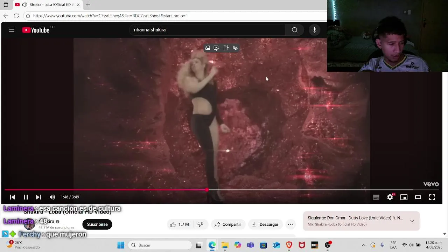This screenshot has width=448, height=252.
Task: Expand the Siguiente mix playlist chevron
Action: tap(412, 221)
